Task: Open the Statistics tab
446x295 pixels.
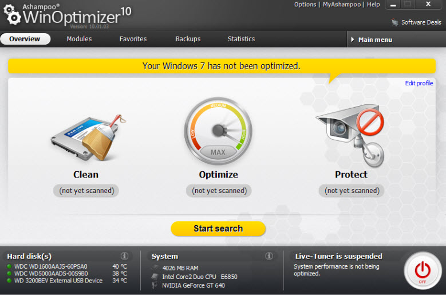Action: [241, 39]
